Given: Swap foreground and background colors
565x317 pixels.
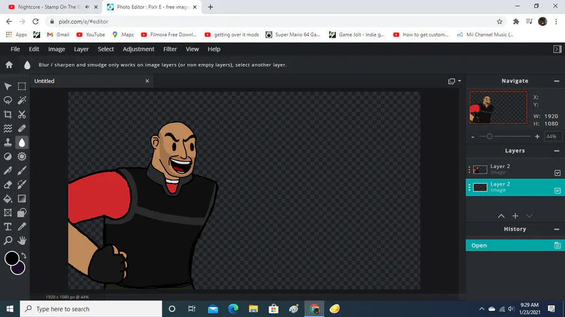Looking at the screenshot, I should click(x=24, y=256).
